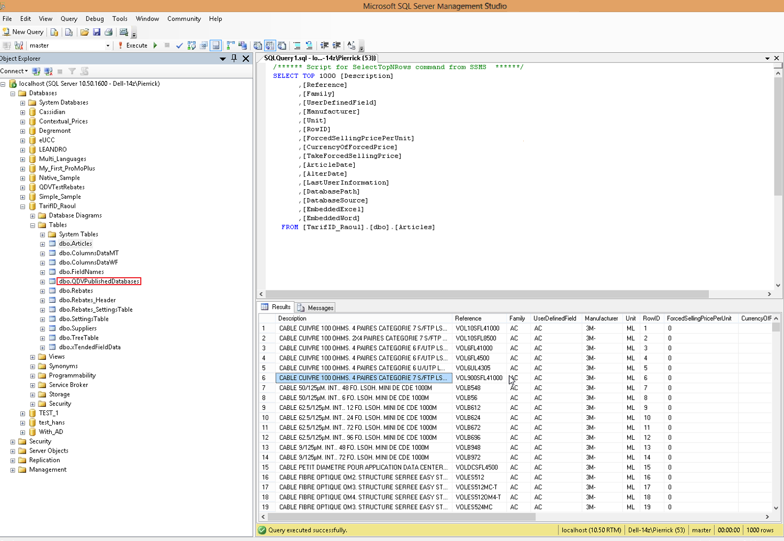Viewport: 784px width, 541px height.
Task: Click the Parse checkmark icon
Action: point(179,45)
